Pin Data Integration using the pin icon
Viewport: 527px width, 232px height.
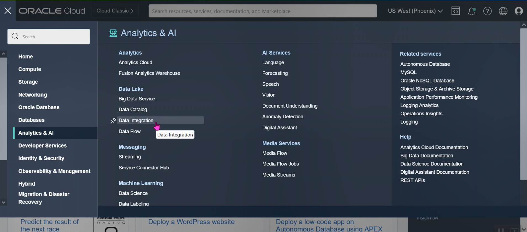(x=113, y=121)
